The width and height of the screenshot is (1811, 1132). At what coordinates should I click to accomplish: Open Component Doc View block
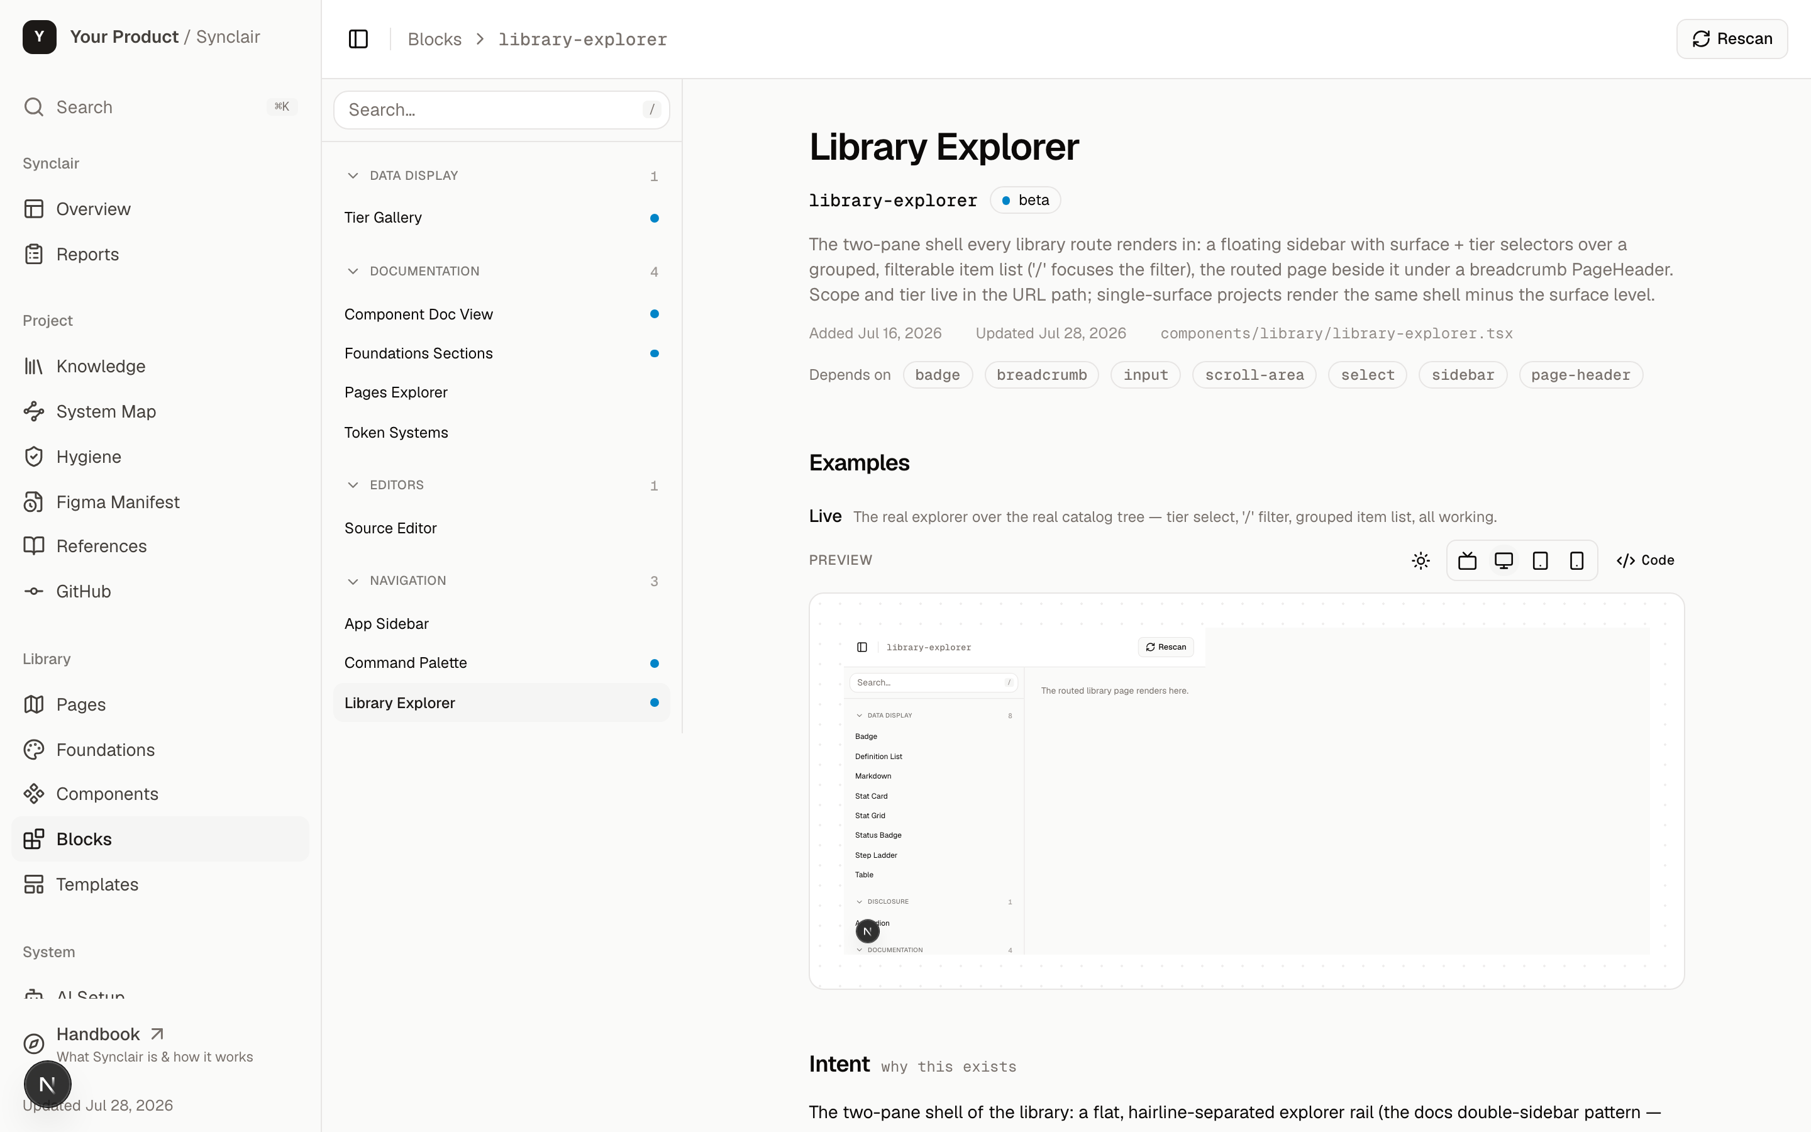click(501, 314)
